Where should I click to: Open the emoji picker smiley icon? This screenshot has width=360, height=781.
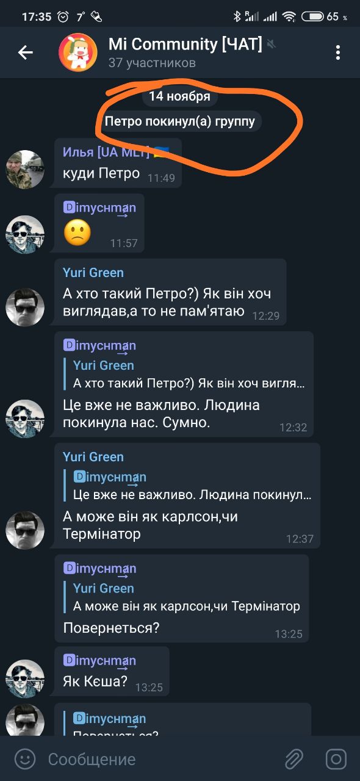click(x=24, y=759)
